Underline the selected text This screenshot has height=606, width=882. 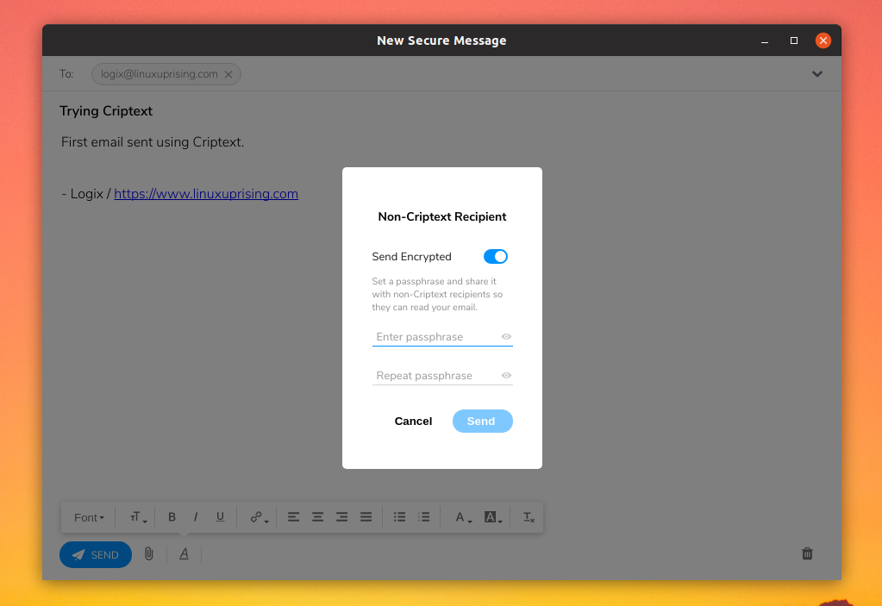click(x=220, y=516)
